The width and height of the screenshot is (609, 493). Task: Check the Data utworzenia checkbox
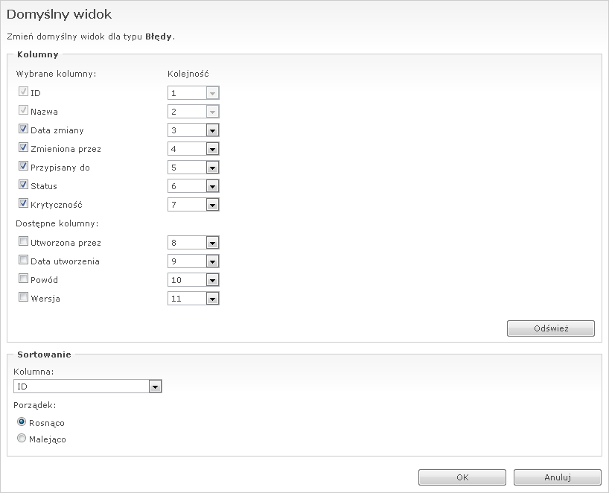[x=23, y=260]
